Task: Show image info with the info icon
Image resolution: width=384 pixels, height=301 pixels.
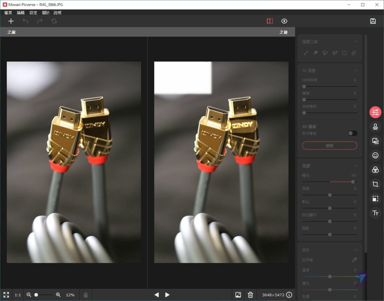Action: click(x=289, y=295)
